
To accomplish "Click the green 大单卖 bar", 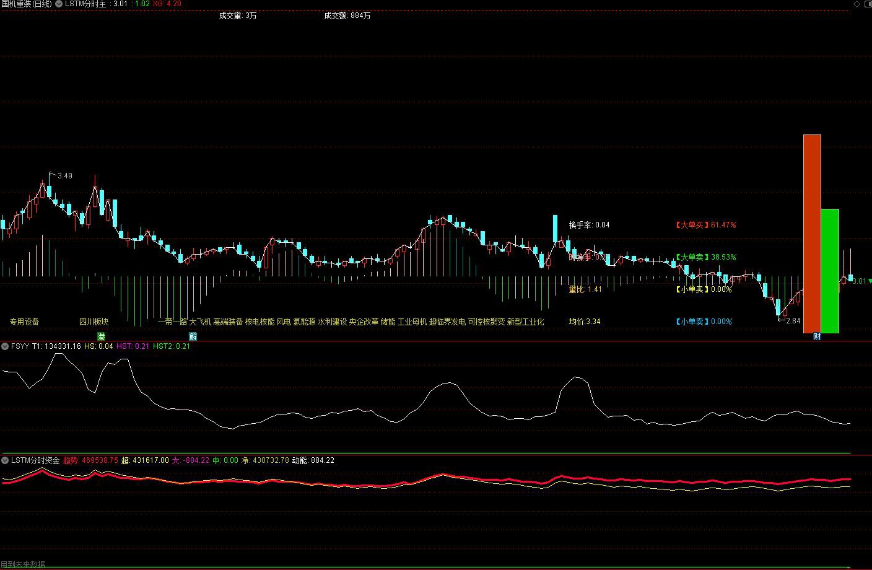I will [x=830, y=271].
